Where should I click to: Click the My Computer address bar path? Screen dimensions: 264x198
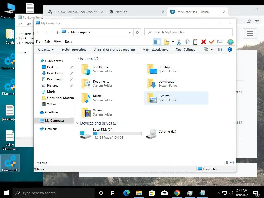[x=81, y=32]
